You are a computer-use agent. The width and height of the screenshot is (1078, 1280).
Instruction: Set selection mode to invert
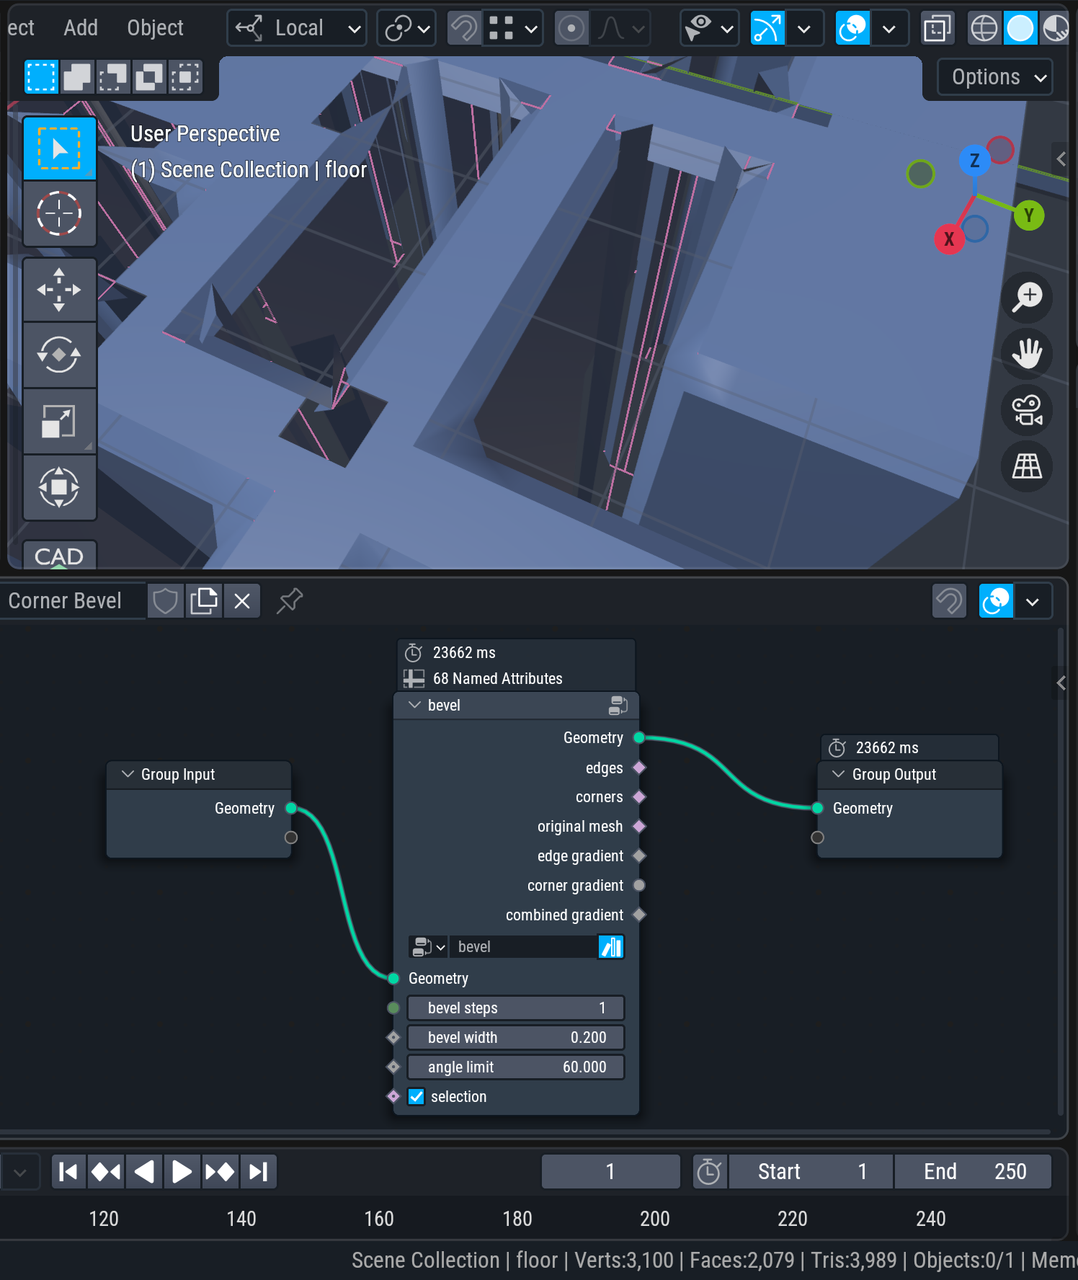click(149, 76)
